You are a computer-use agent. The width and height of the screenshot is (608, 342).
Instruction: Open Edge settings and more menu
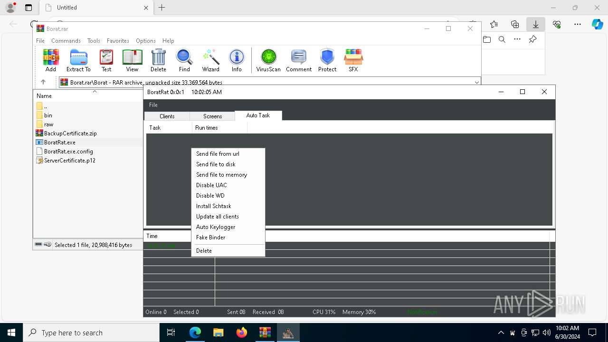pyautogui.click(x=578, y=24)
